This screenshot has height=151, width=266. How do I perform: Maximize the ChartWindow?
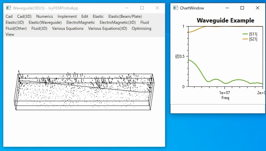[242, 8]
